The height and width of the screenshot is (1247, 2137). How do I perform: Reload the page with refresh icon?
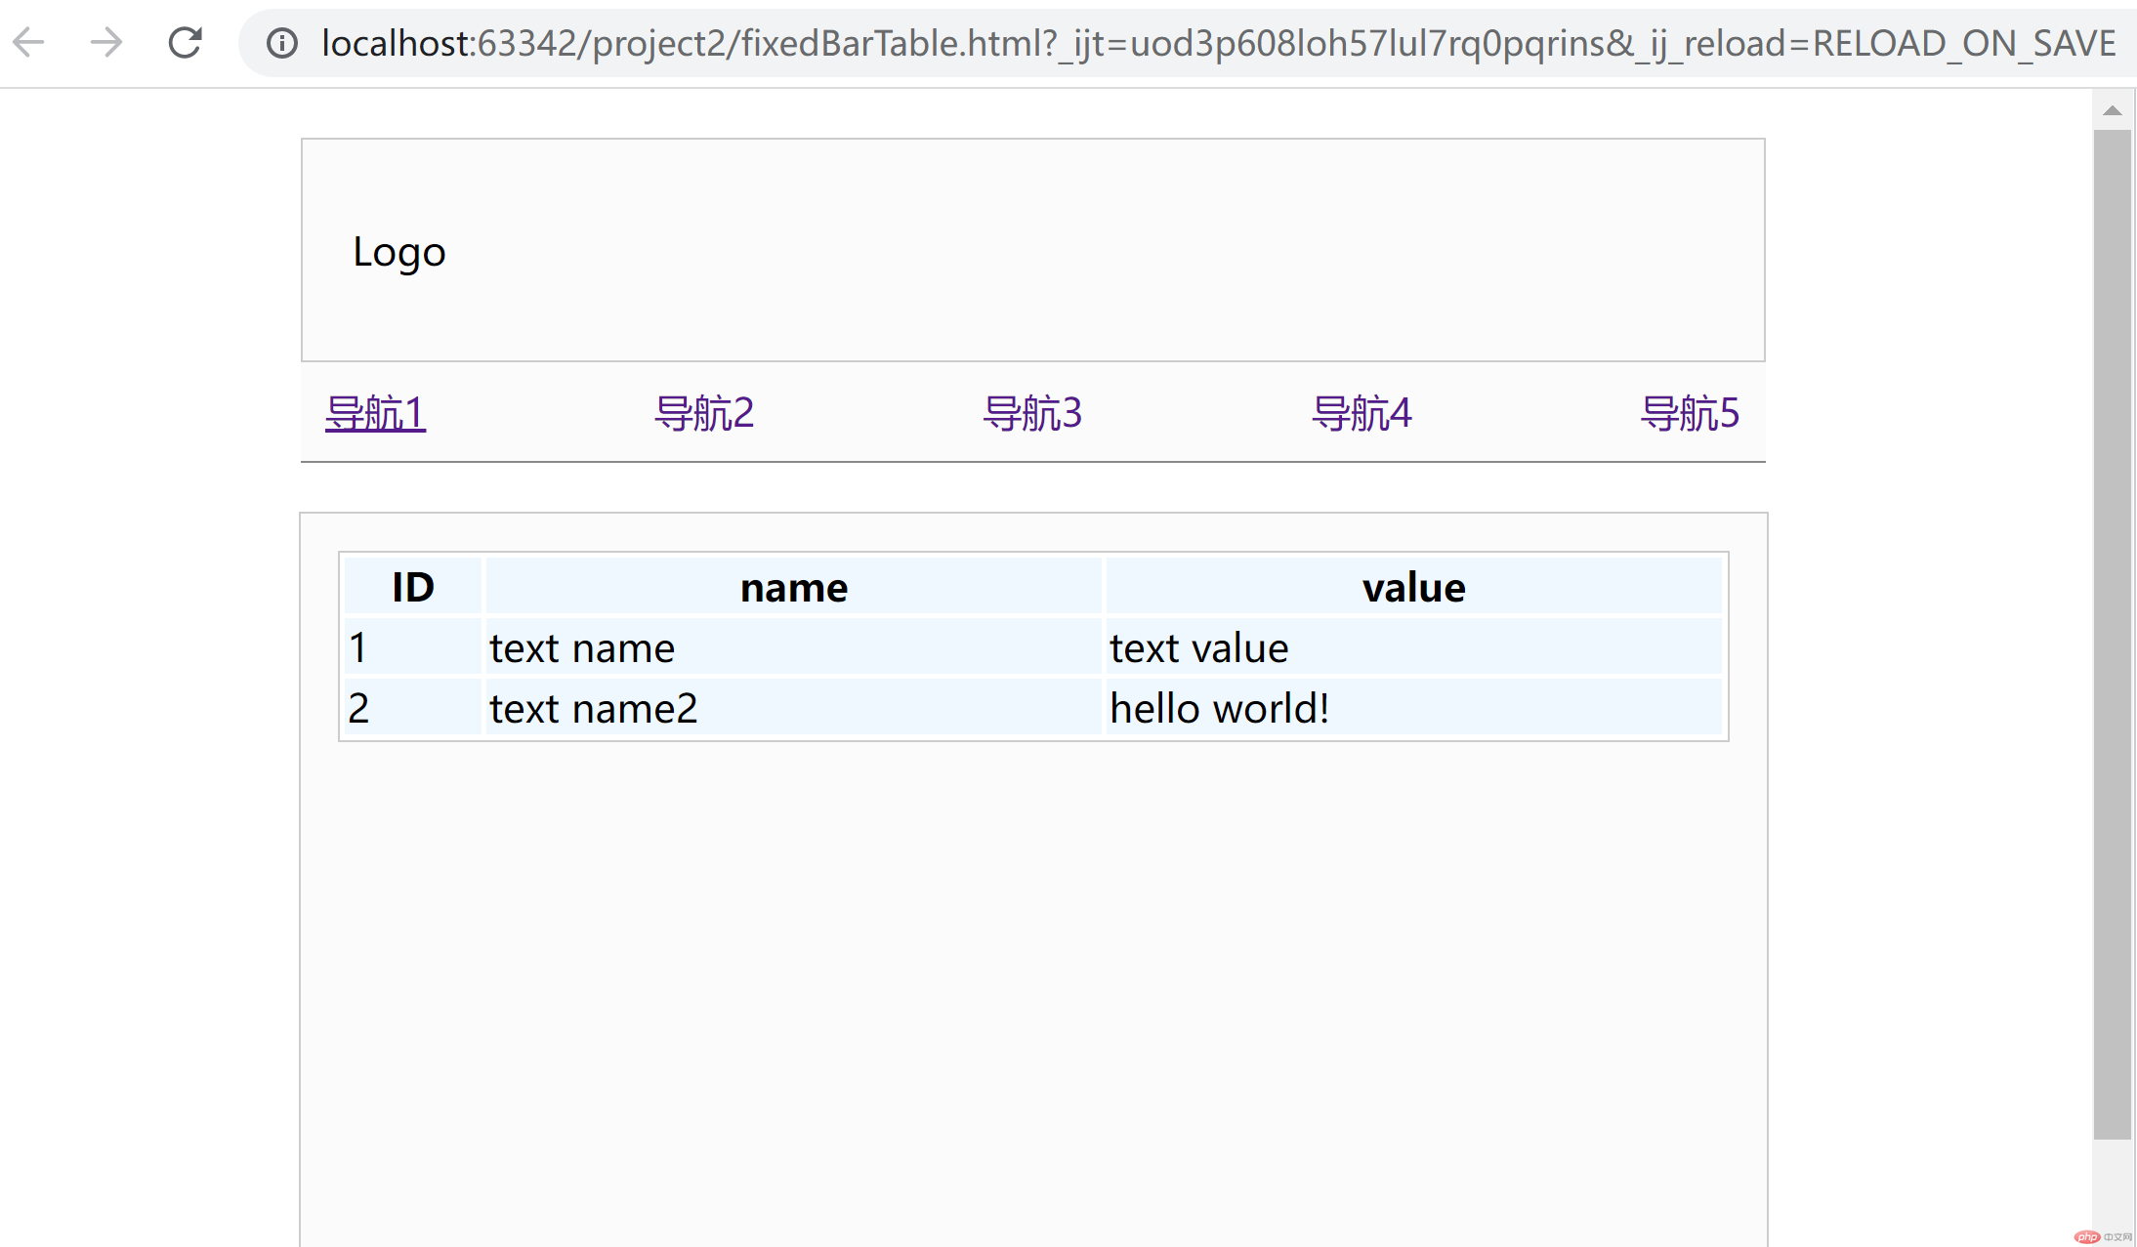pos(185,42)
